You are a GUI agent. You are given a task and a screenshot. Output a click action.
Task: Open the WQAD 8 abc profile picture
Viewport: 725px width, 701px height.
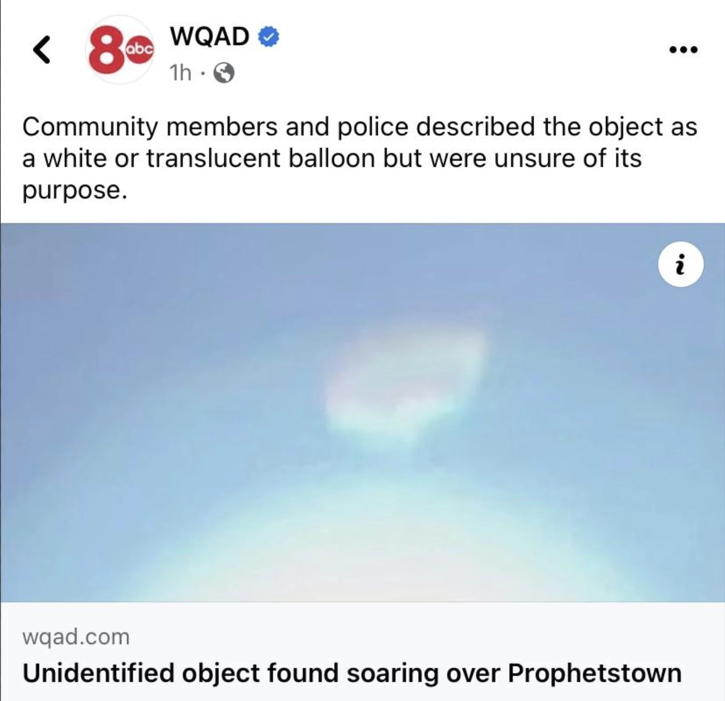[120, 50]
